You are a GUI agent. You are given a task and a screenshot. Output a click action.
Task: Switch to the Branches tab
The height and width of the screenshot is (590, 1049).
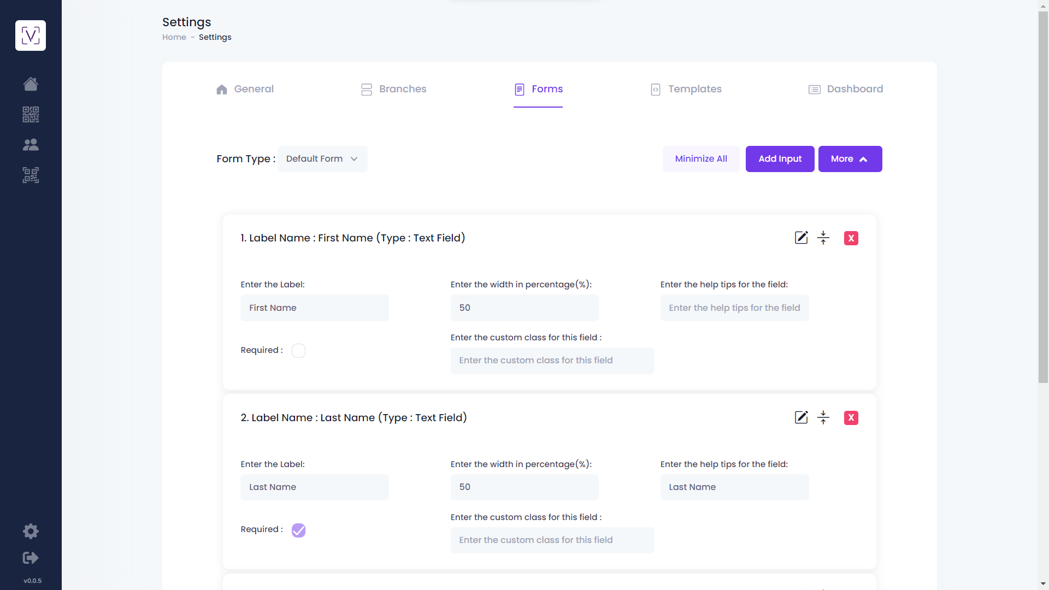(x=393, y=89)
